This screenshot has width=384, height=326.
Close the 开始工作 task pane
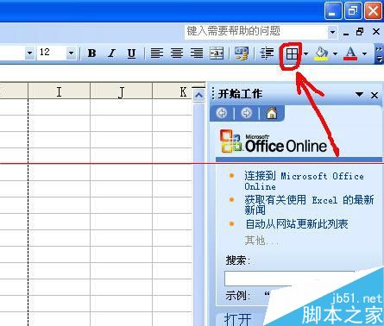click(x=375, y=95)
